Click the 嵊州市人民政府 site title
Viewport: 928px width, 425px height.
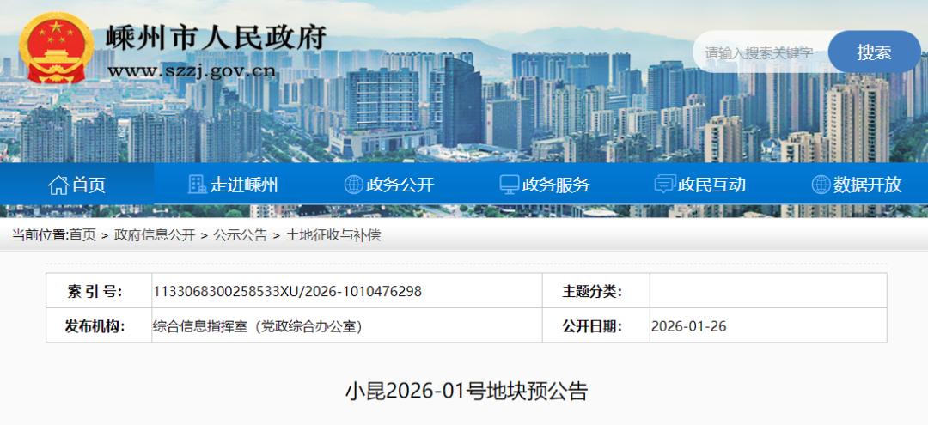pyautogui.click(x=217, y=38)
